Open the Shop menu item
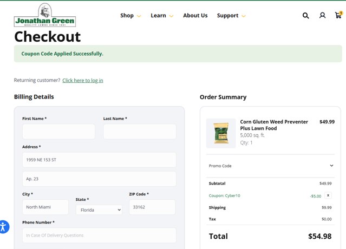This screenshot has height=249, width=346. [127, 16]
